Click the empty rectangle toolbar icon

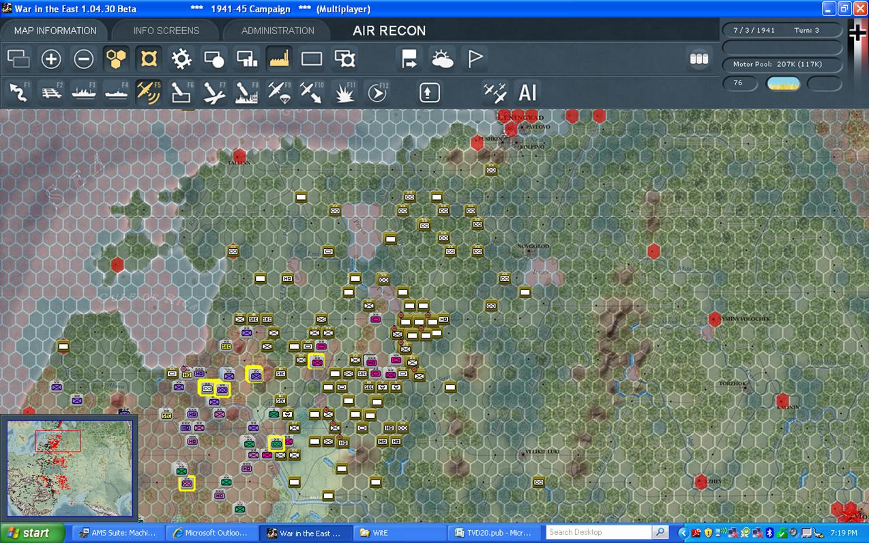tap(312, 59)
